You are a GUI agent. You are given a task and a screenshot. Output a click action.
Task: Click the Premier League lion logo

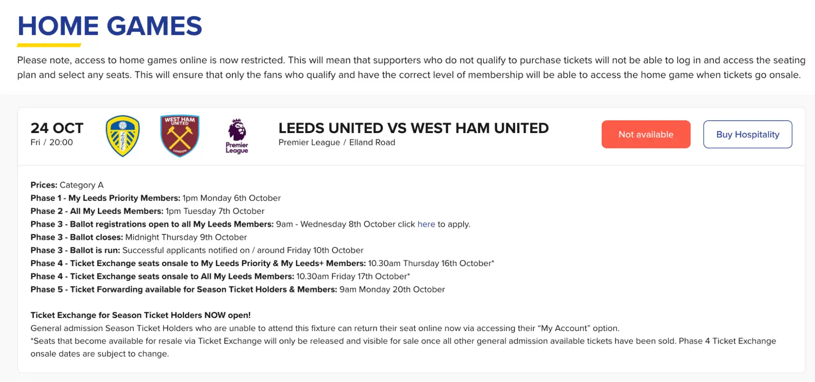(237, 136)
